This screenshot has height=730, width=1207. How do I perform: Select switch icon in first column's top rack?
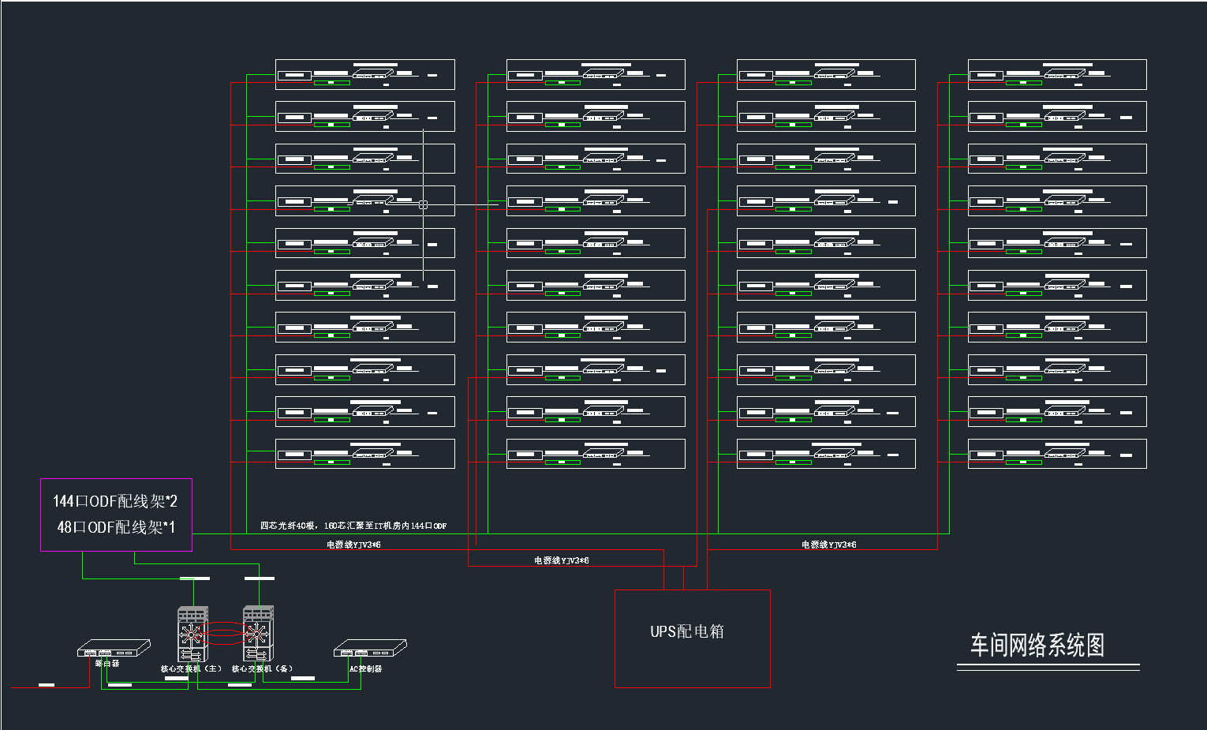[372, 74]
